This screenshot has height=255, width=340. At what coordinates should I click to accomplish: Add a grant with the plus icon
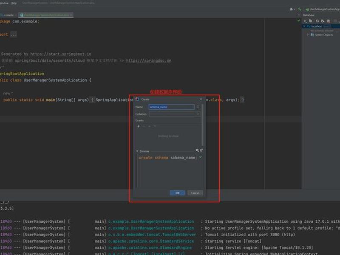[139, 126]
